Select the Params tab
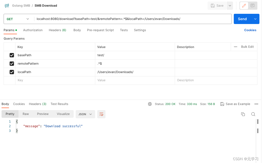The image size is (262, 163). point(10,30)
